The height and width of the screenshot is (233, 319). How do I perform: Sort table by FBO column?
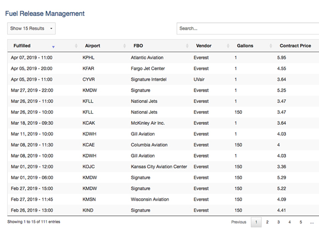138,46
